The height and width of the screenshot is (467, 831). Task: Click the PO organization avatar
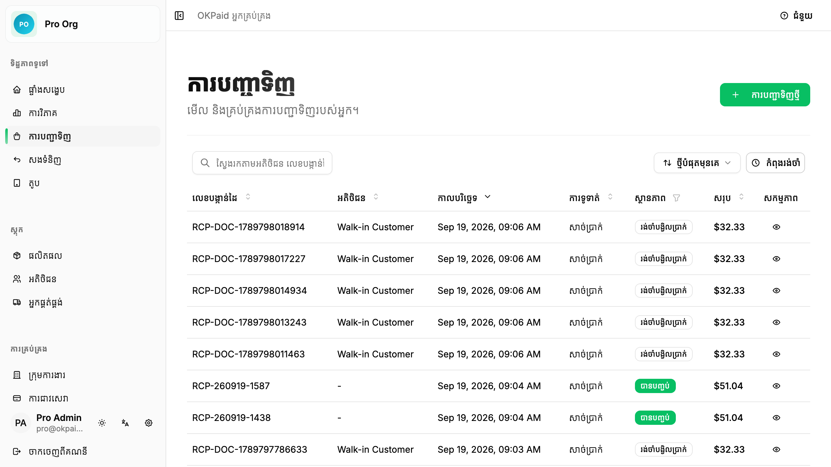(24, 24)
